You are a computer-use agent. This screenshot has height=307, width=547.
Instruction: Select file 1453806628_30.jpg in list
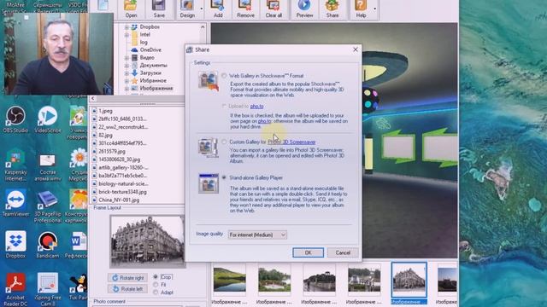pos(120,159)
